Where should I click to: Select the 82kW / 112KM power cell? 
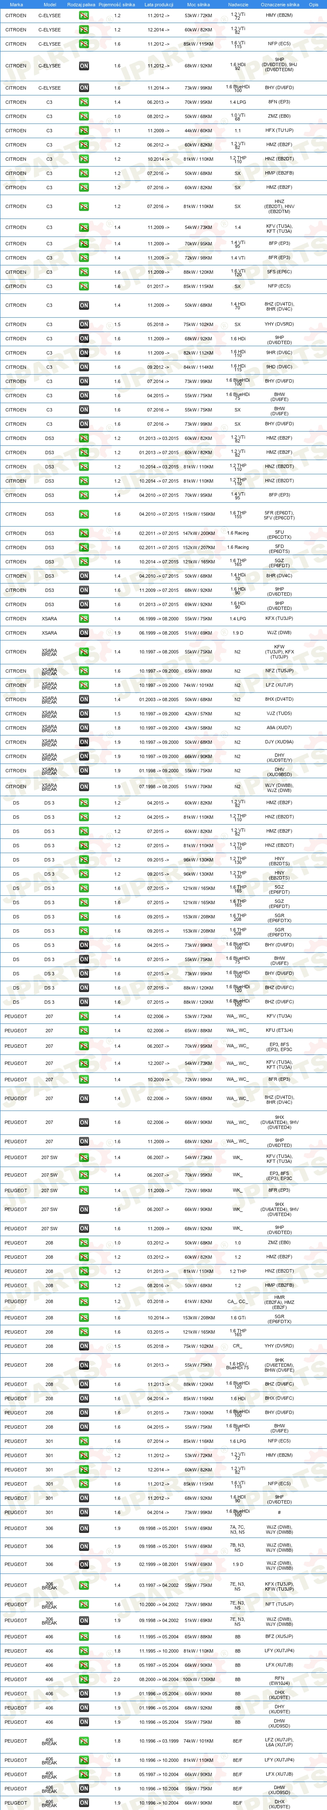click(x=199, y=353)
